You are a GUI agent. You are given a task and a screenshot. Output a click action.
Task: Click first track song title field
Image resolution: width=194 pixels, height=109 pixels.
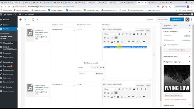(x=63, y=29)
